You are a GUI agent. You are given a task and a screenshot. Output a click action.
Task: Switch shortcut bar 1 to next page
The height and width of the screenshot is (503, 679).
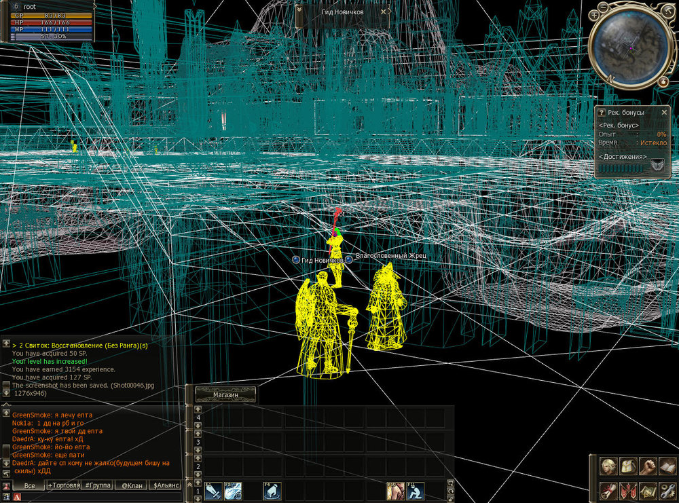pyautogui.click(x=198, y=498)
